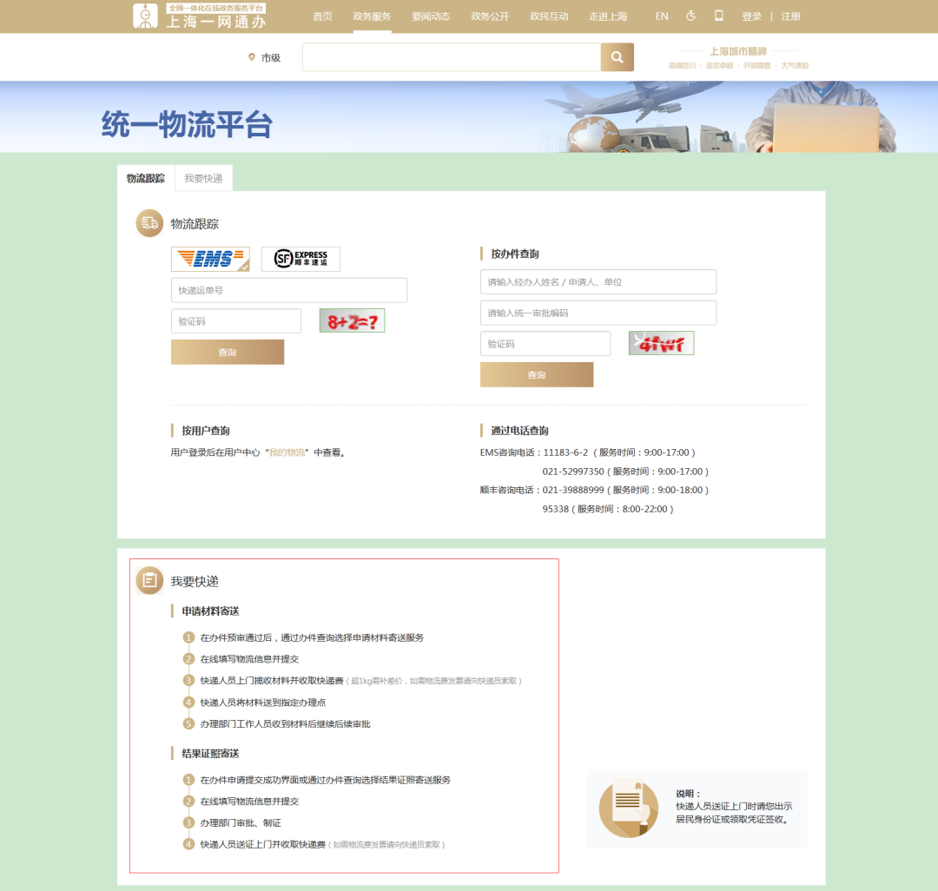Click 查询 button under 按办件查询

(x=537, y=375)
